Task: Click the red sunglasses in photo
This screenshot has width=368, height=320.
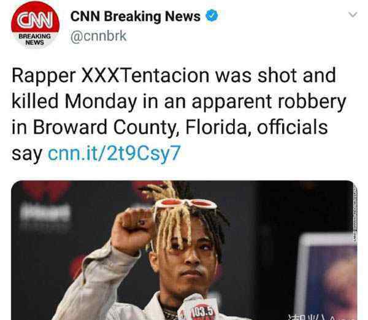Action: point(185,204)
